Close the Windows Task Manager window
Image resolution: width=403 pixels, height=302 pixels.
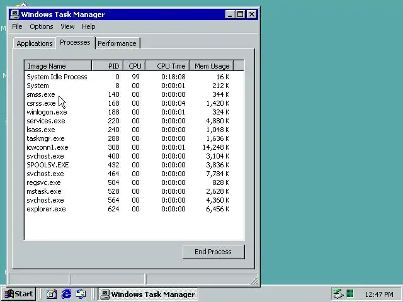coord(252,14)
